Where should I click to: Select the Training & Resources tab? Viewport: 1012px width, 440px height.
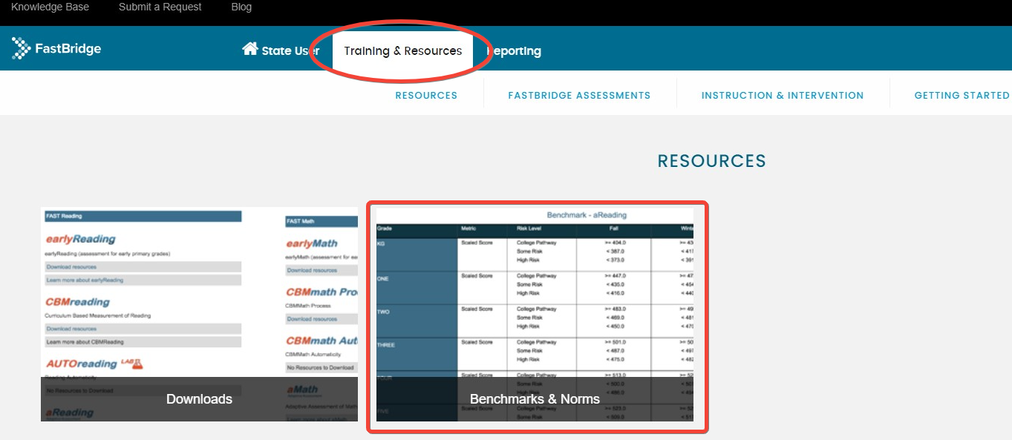coord(403,50)
